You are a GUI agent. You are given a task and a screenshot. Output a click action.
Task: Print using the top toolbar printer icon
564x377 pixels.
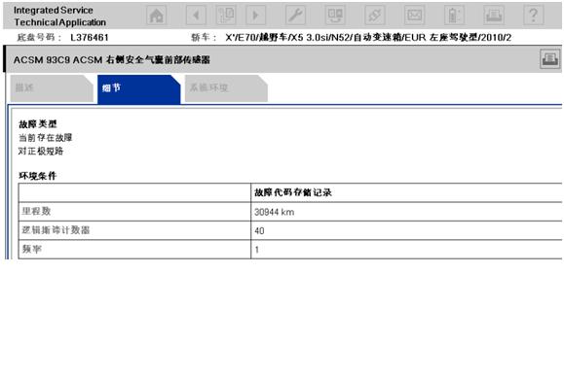click(494, 16)
